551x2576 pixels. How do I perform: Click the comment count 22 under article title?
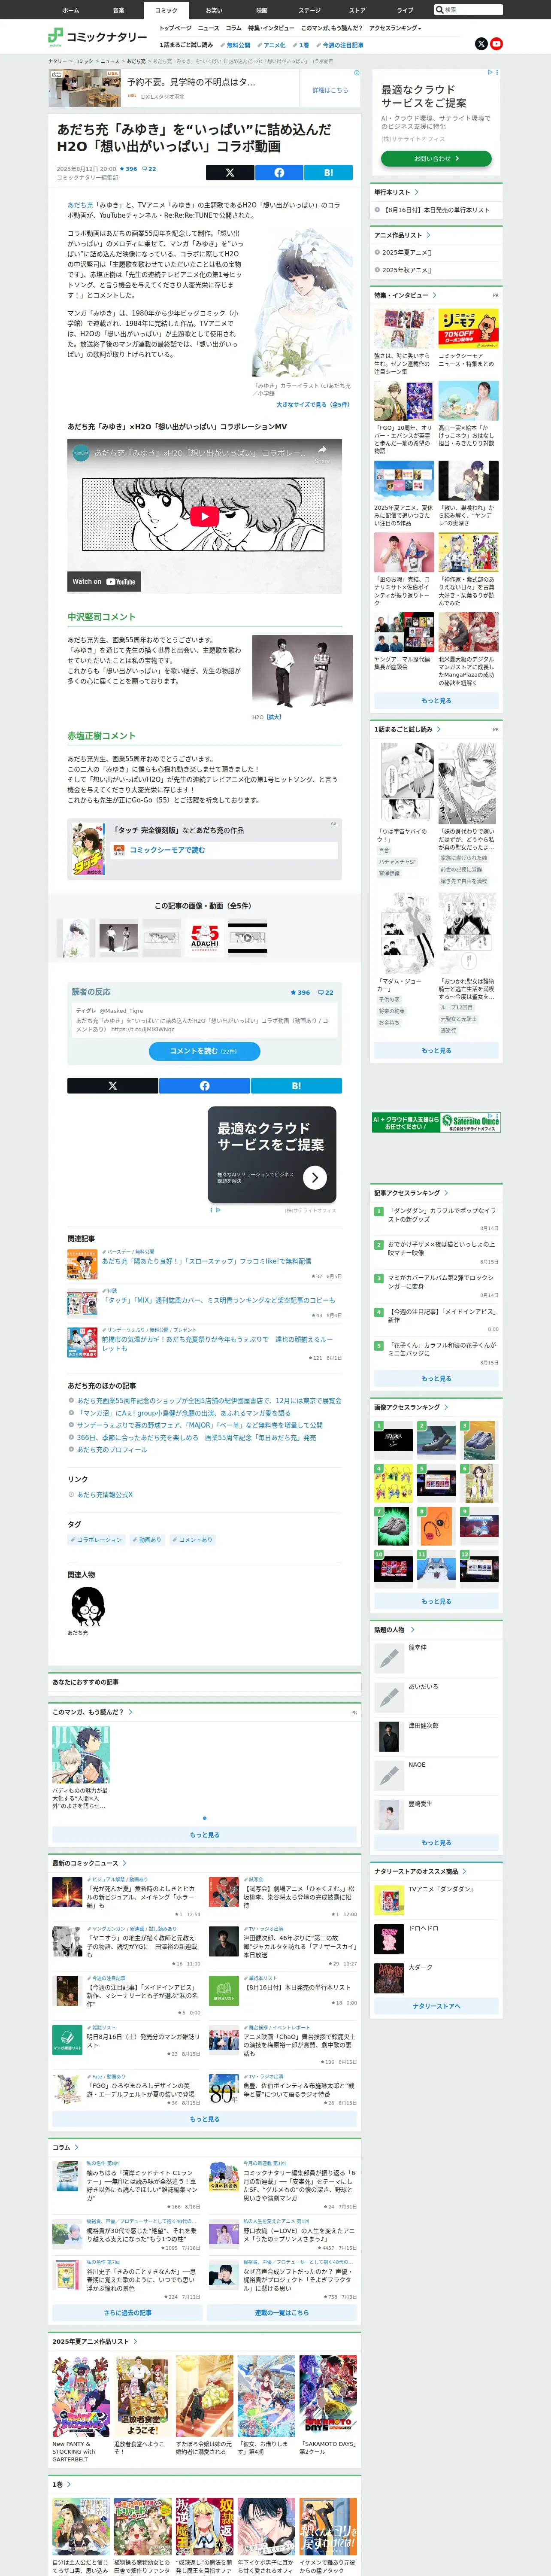coord(149,169)
